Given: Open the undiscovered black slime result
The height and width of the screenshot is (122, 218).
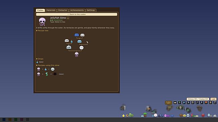Looking at the screenshot, I should 55,74.
